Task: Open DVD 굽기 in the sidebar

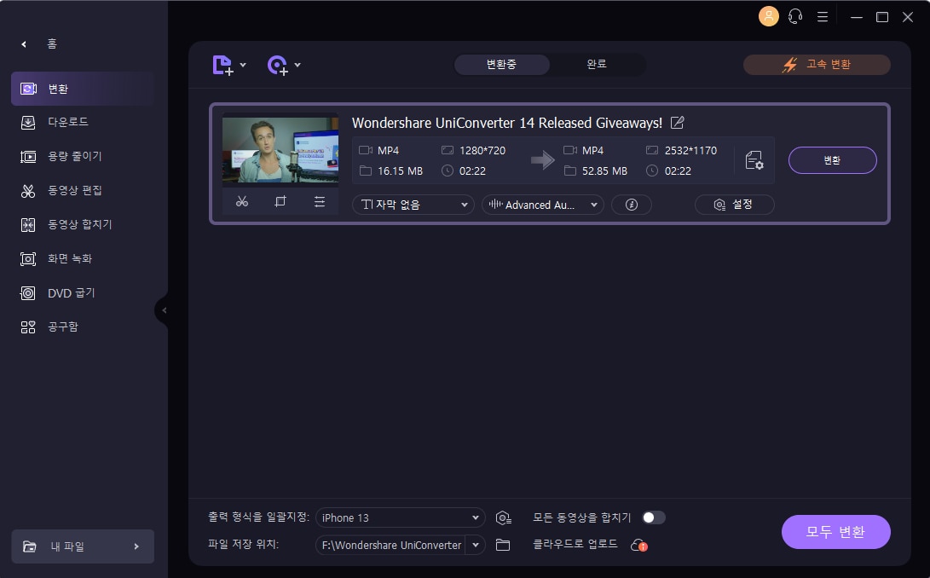Action: point(83,293)
